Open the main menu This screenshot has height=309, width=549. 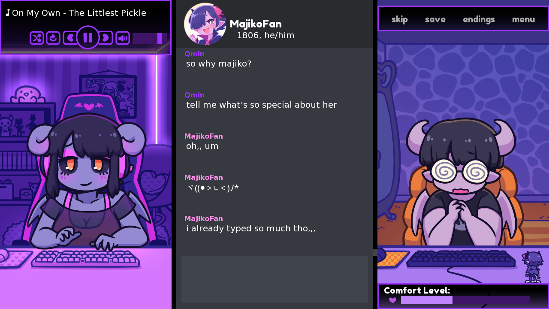[x=524, y=19]
